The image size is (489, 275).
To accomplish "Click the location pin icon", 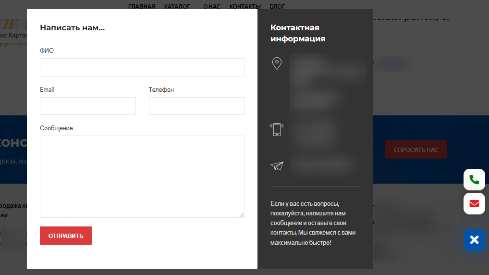I will click(277, 63).
